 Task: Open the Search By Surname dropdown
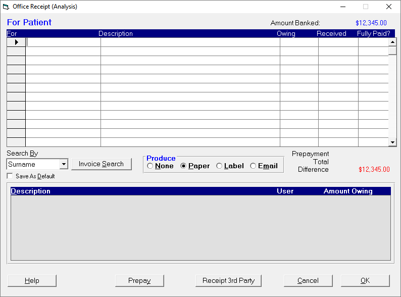click(64, 164)
